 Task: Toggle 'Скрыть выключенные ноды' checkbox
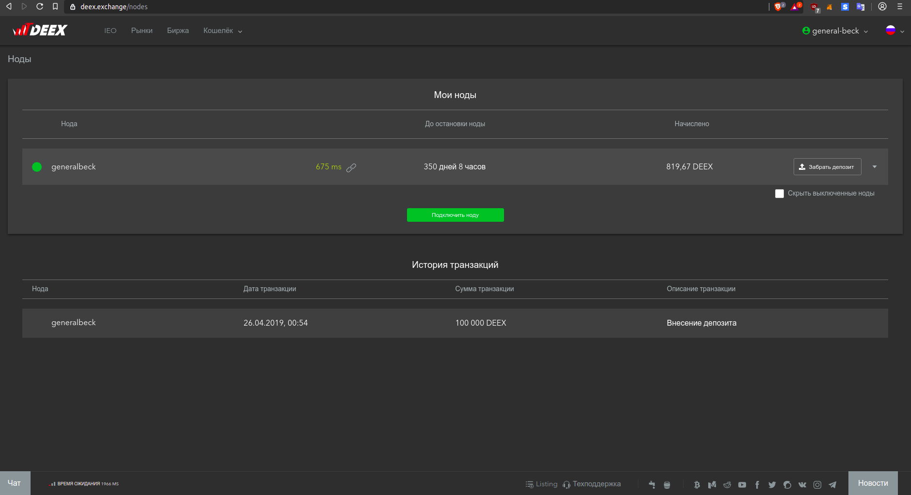click(x=780, y=194)
